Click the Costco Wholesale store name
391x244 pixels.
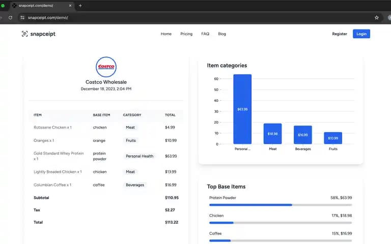[106, 82]
